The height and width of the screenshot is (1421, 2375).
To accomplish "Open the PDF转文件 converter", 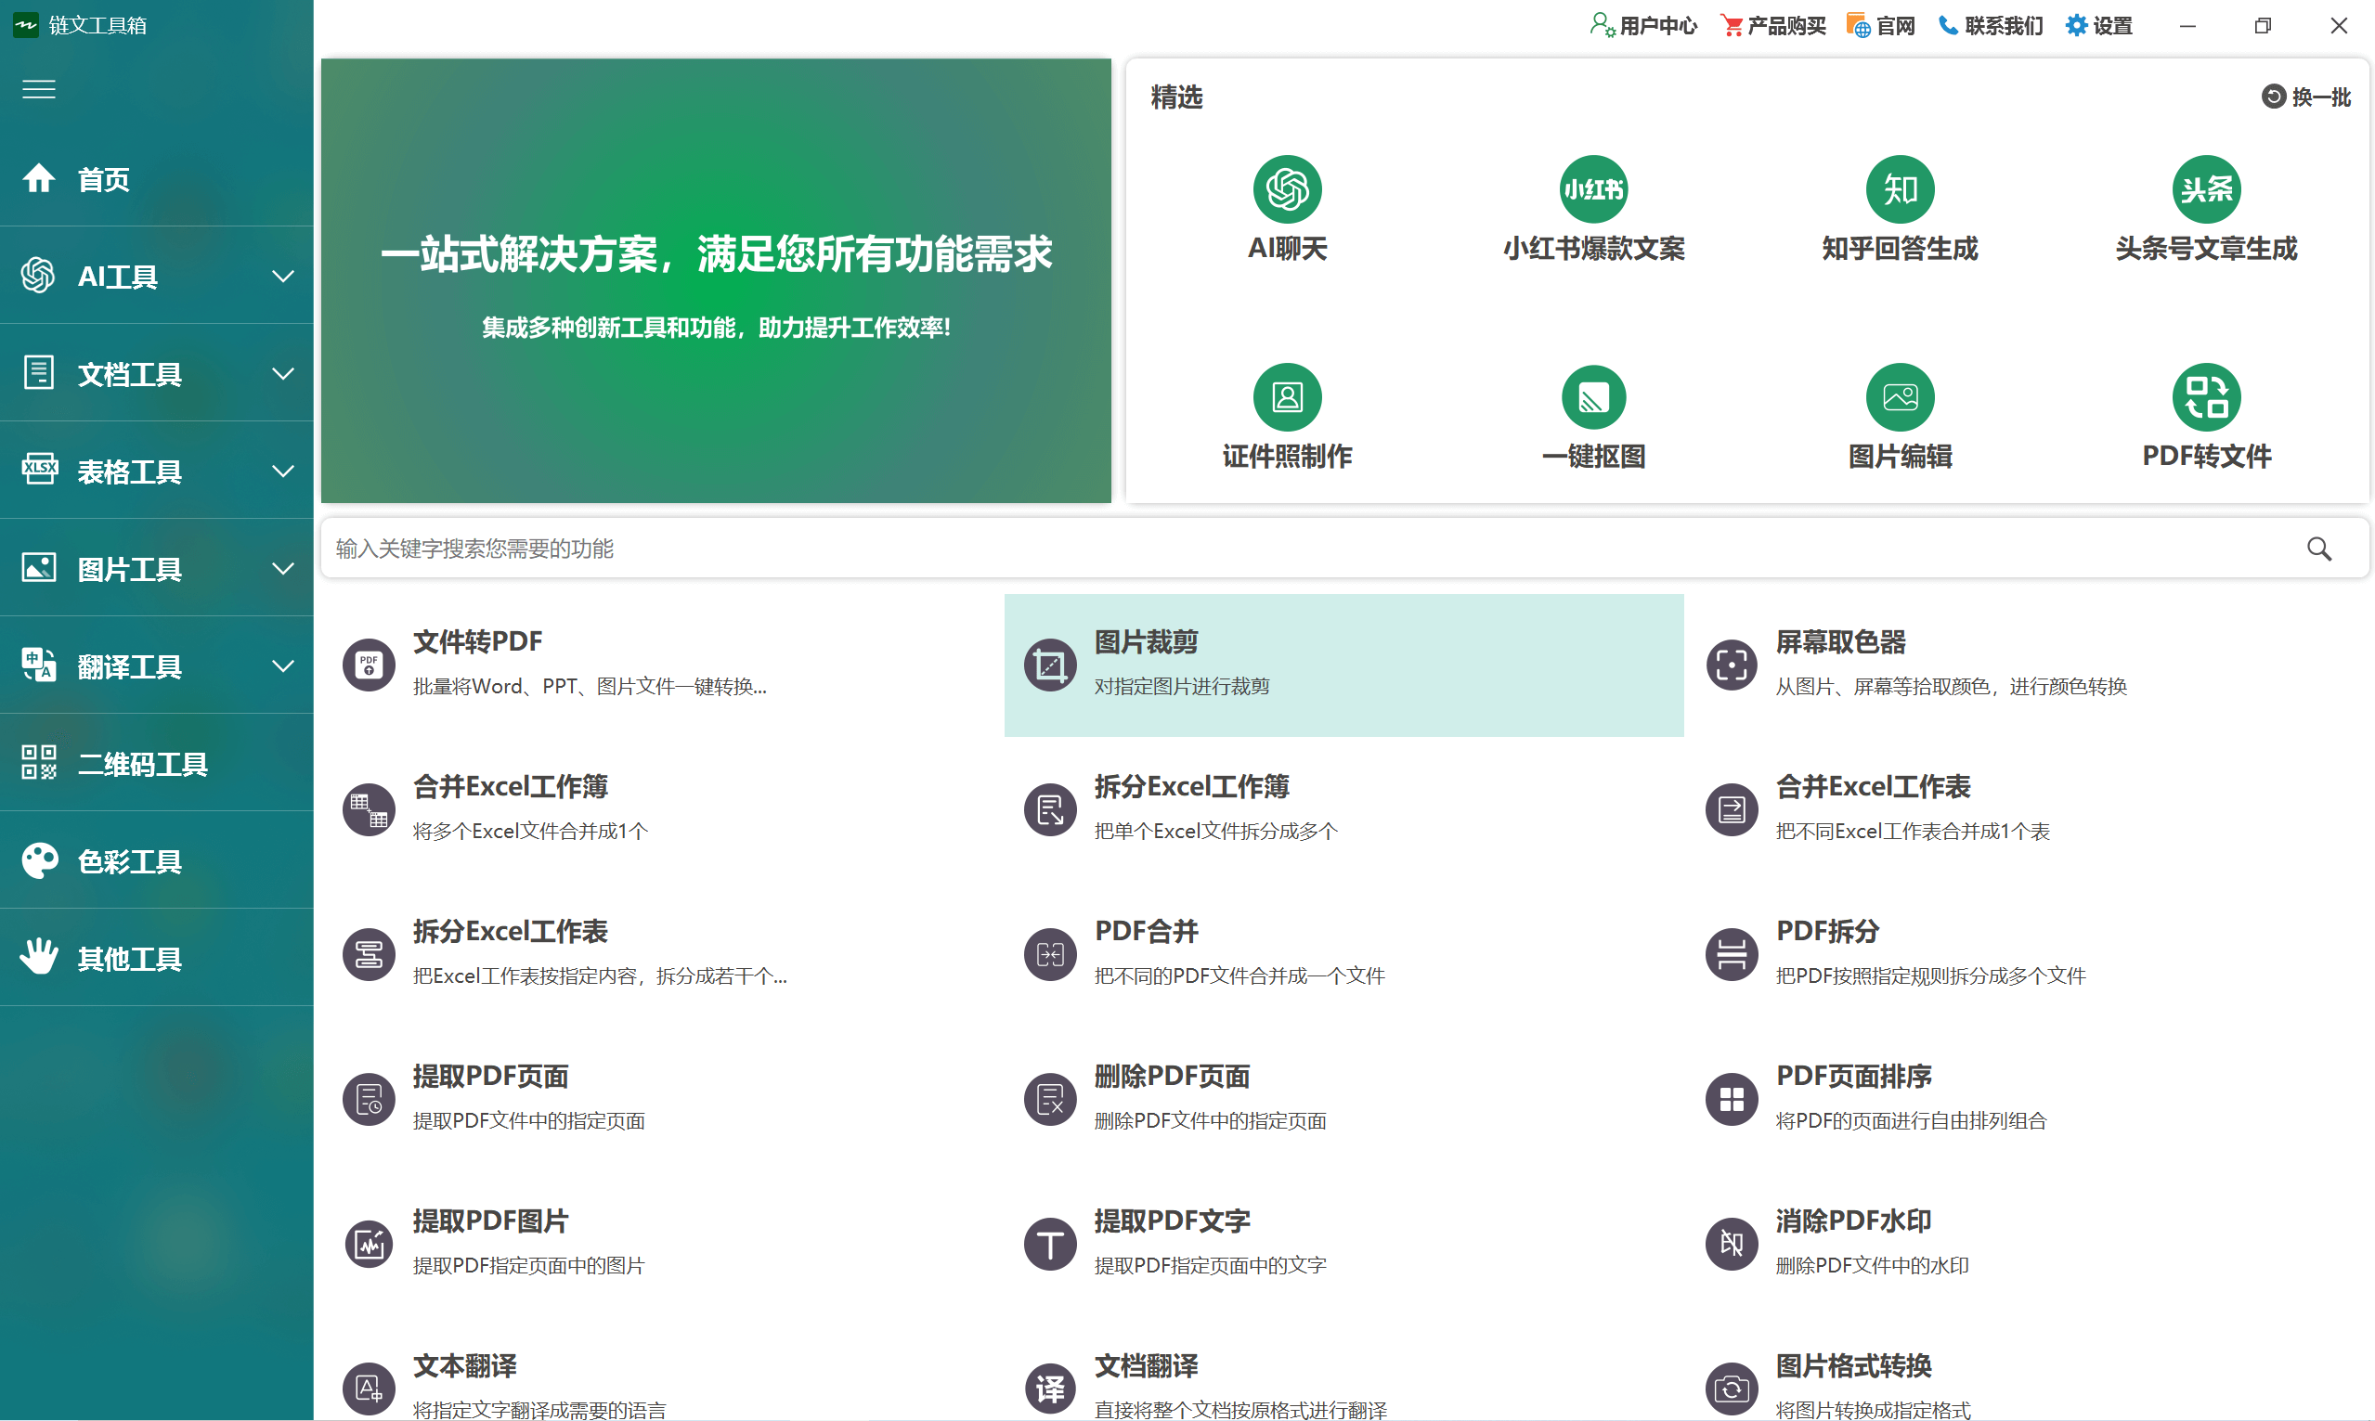I will point(2207,420).
